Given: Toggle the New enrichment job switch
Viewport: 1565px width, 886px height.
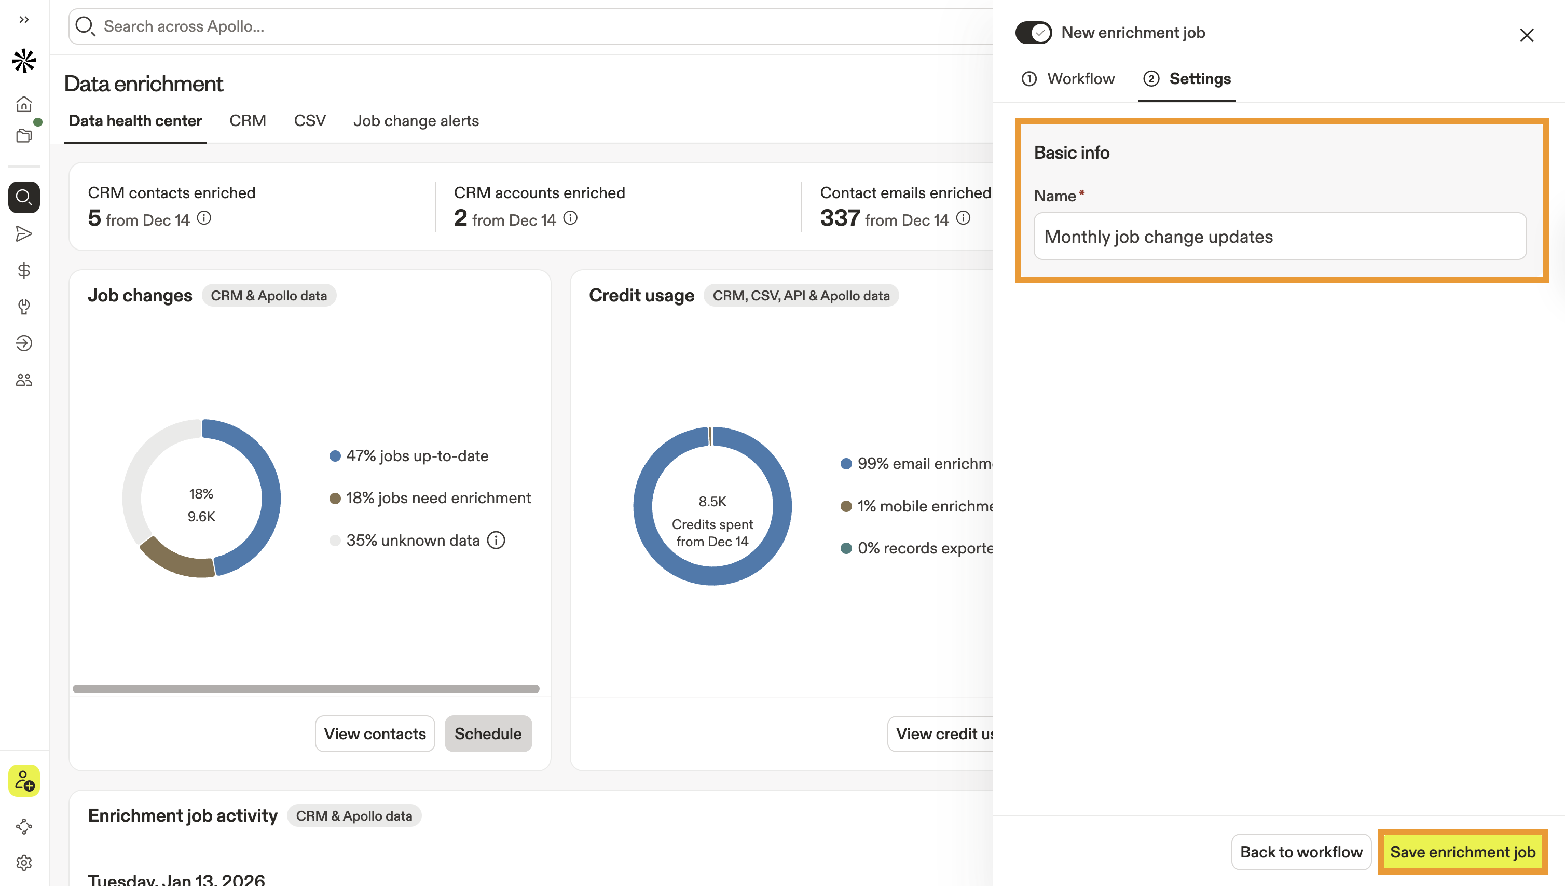Looking at the screenshot, I should pyautogui.click(x=1033, y=32).
